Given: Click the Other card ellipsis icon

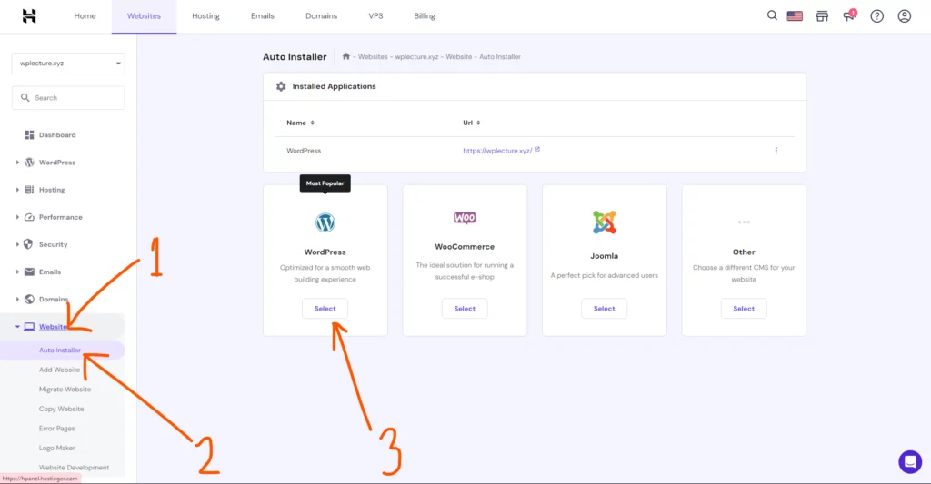Looking at the screenshot, I should (x=744, y=222).
